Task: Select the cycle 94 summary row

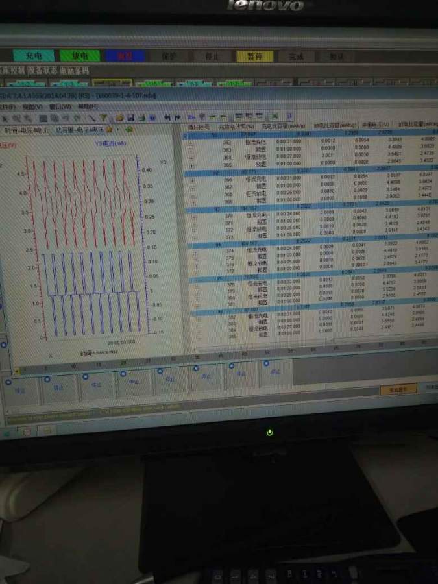Action: click(x=313, y=241)
